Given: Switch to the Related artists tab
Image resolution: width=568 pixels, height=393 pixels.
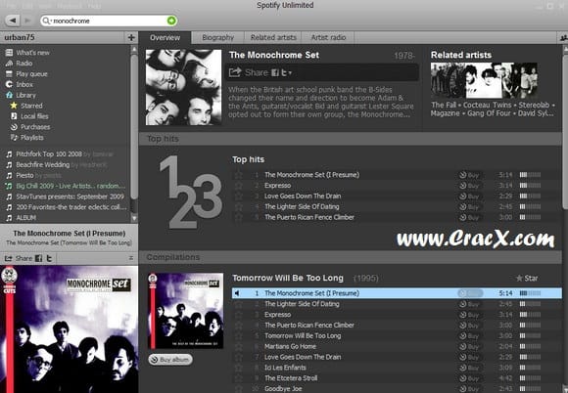Looking at the screenshot, I should pos(273,37).
